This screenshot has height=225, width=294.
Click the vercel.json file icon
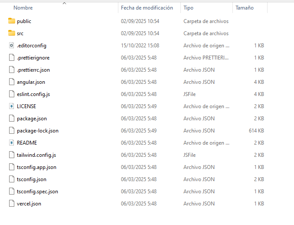[12, 203]
